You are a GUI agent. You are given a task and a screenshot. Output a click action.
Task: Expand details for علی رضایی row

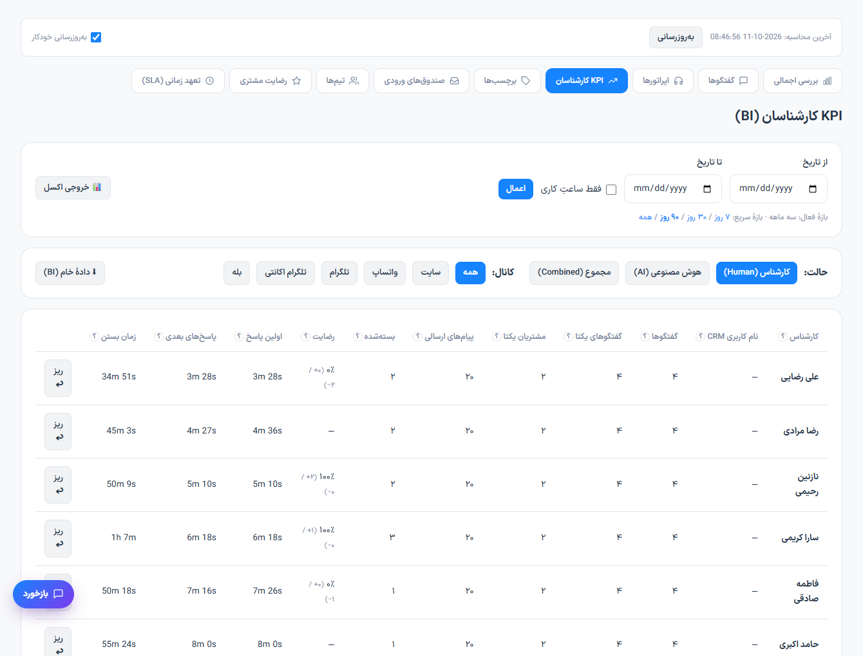[x=58, y=378]
